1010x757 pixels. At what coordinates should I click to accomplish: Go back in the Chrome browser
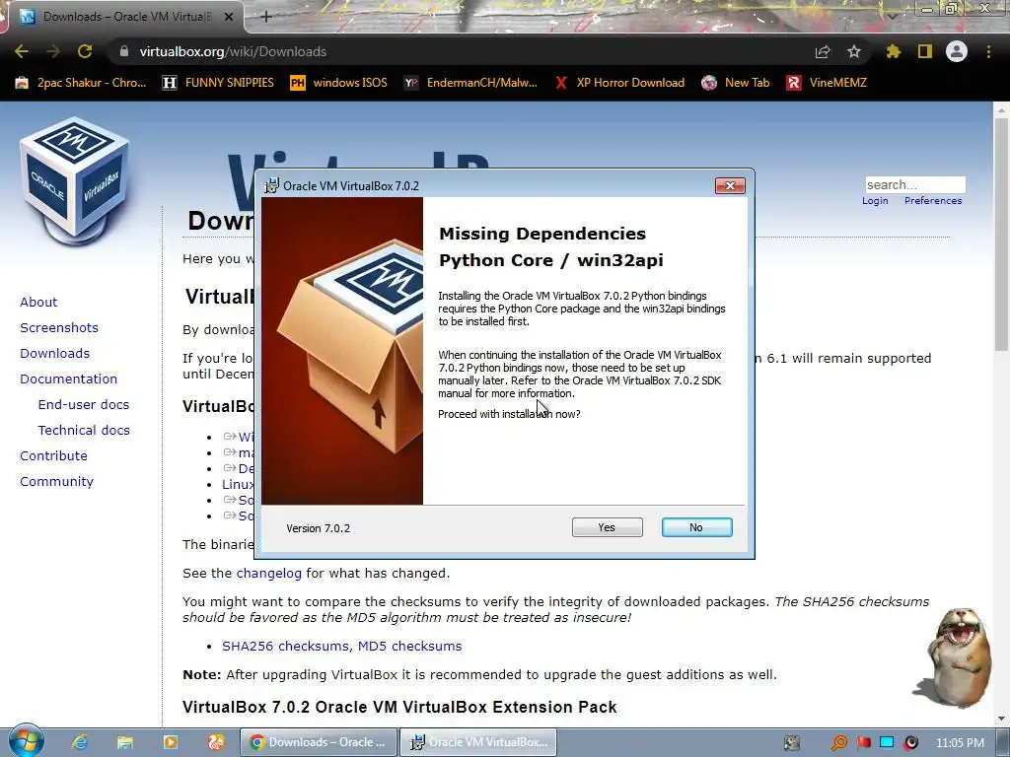click(x=22, y=51)
